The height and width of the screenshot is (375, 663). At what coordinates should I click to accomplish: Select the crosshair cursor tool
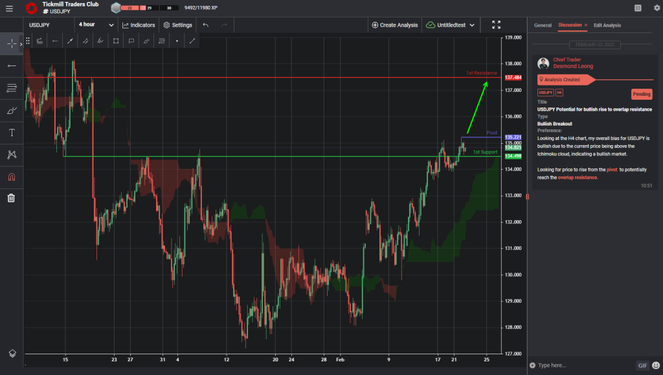coord(10,43)
